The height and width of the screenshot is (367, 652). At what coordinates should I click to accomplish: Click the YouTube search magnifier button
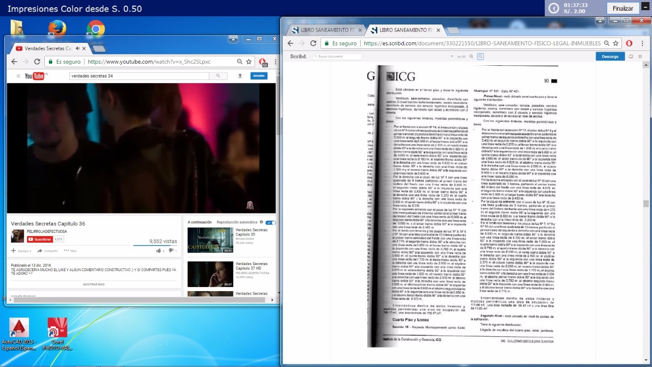point(218,76)
